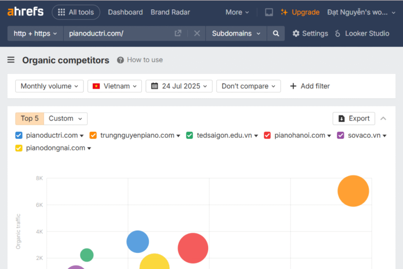Click the orange bubble in chart
Screen dimensions: 403x269
coord(353,191)
